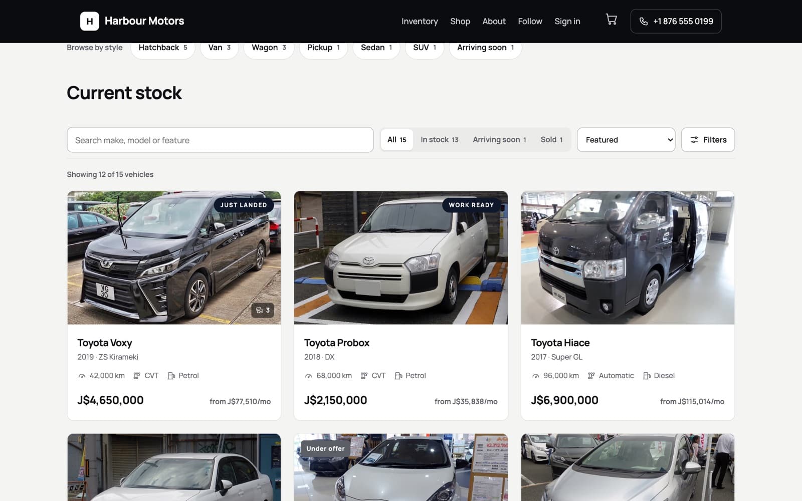The image size is (802, 501).
Task: Click the sliders icon in Filters button
Action: tap(694, 140)
